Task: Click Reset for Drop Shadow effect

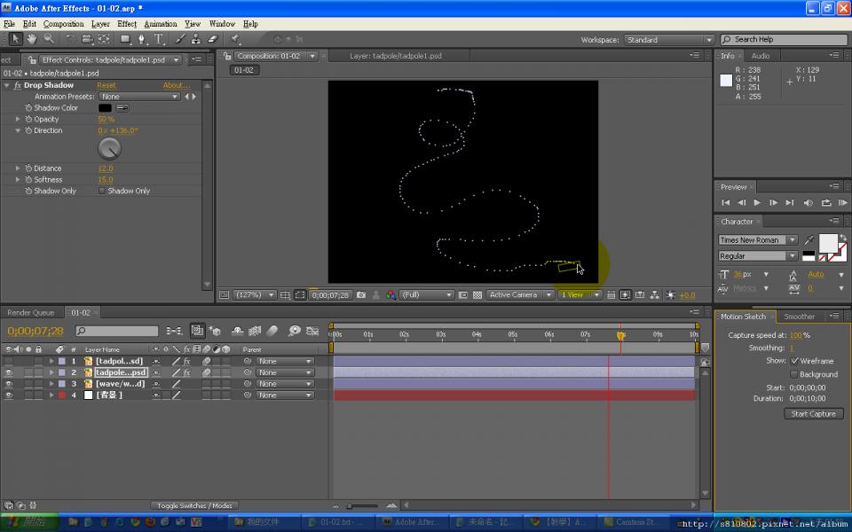Action: [x=106, y=85]
